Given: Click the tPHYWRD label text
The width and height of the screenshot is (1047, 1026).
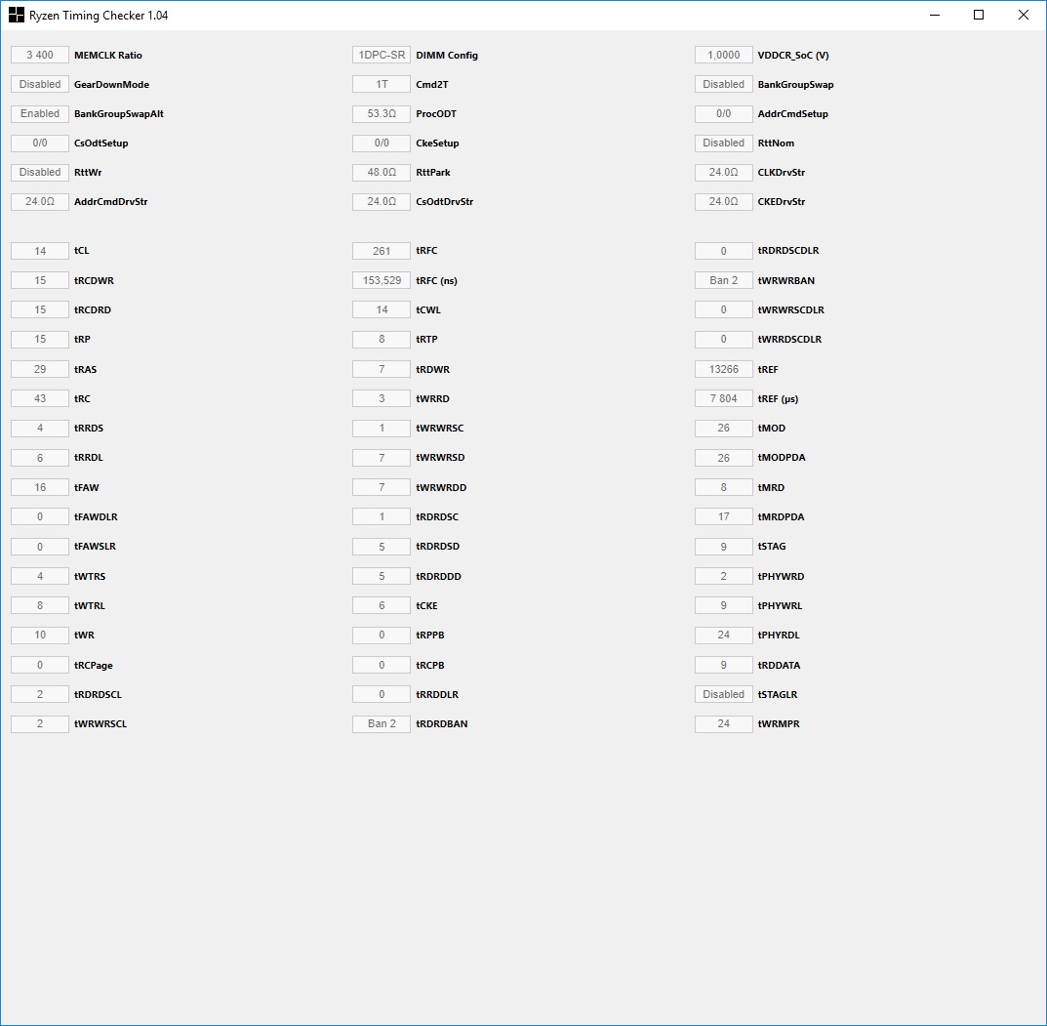Looking at the screenshot, I should point(781,577).
